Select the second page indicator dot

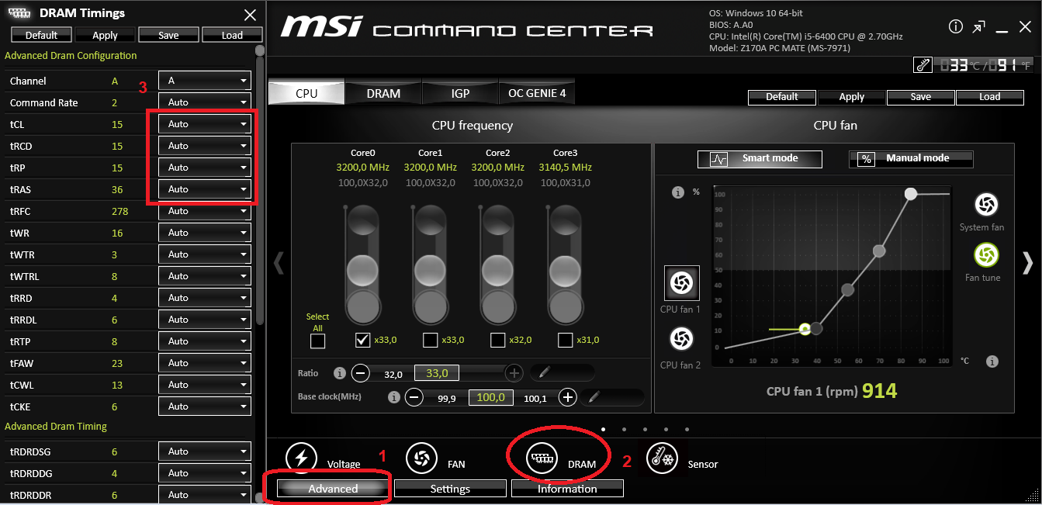(x=625, y=429)
